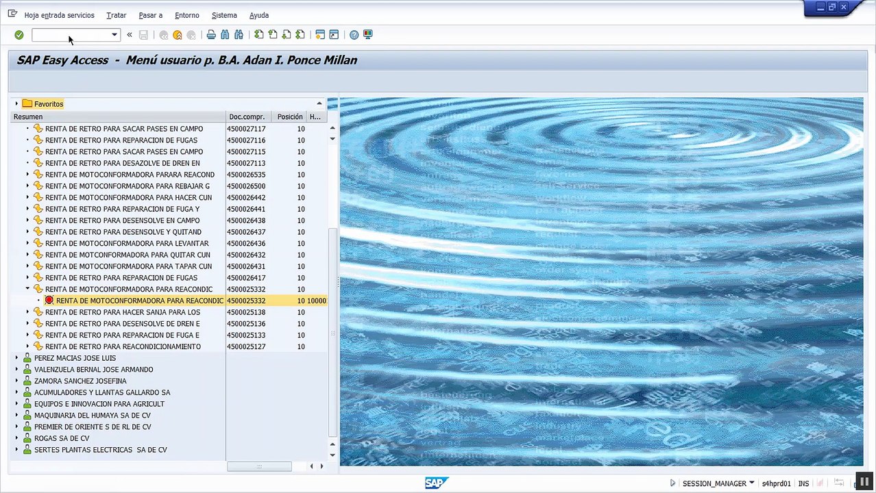Click the red circle icon on highlighted row
The height and width of the screenshot is (493, 876).
coord(49,301)
